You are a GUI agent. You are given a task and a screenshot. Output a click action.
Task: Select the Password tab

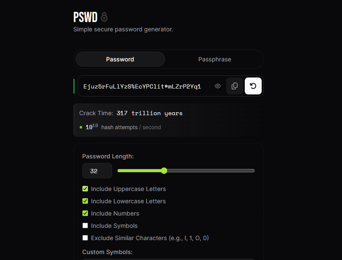point(120,59)
